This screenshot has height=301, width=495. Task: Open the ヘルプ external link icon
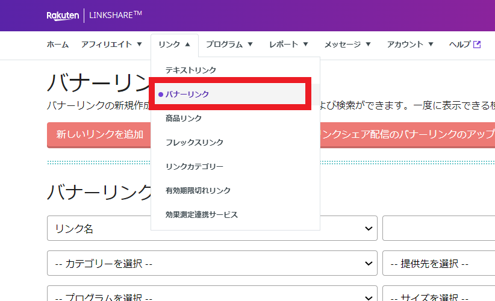coord(477,45)
